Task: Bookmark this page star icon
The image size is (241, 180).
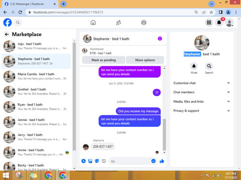Action: 211,12
